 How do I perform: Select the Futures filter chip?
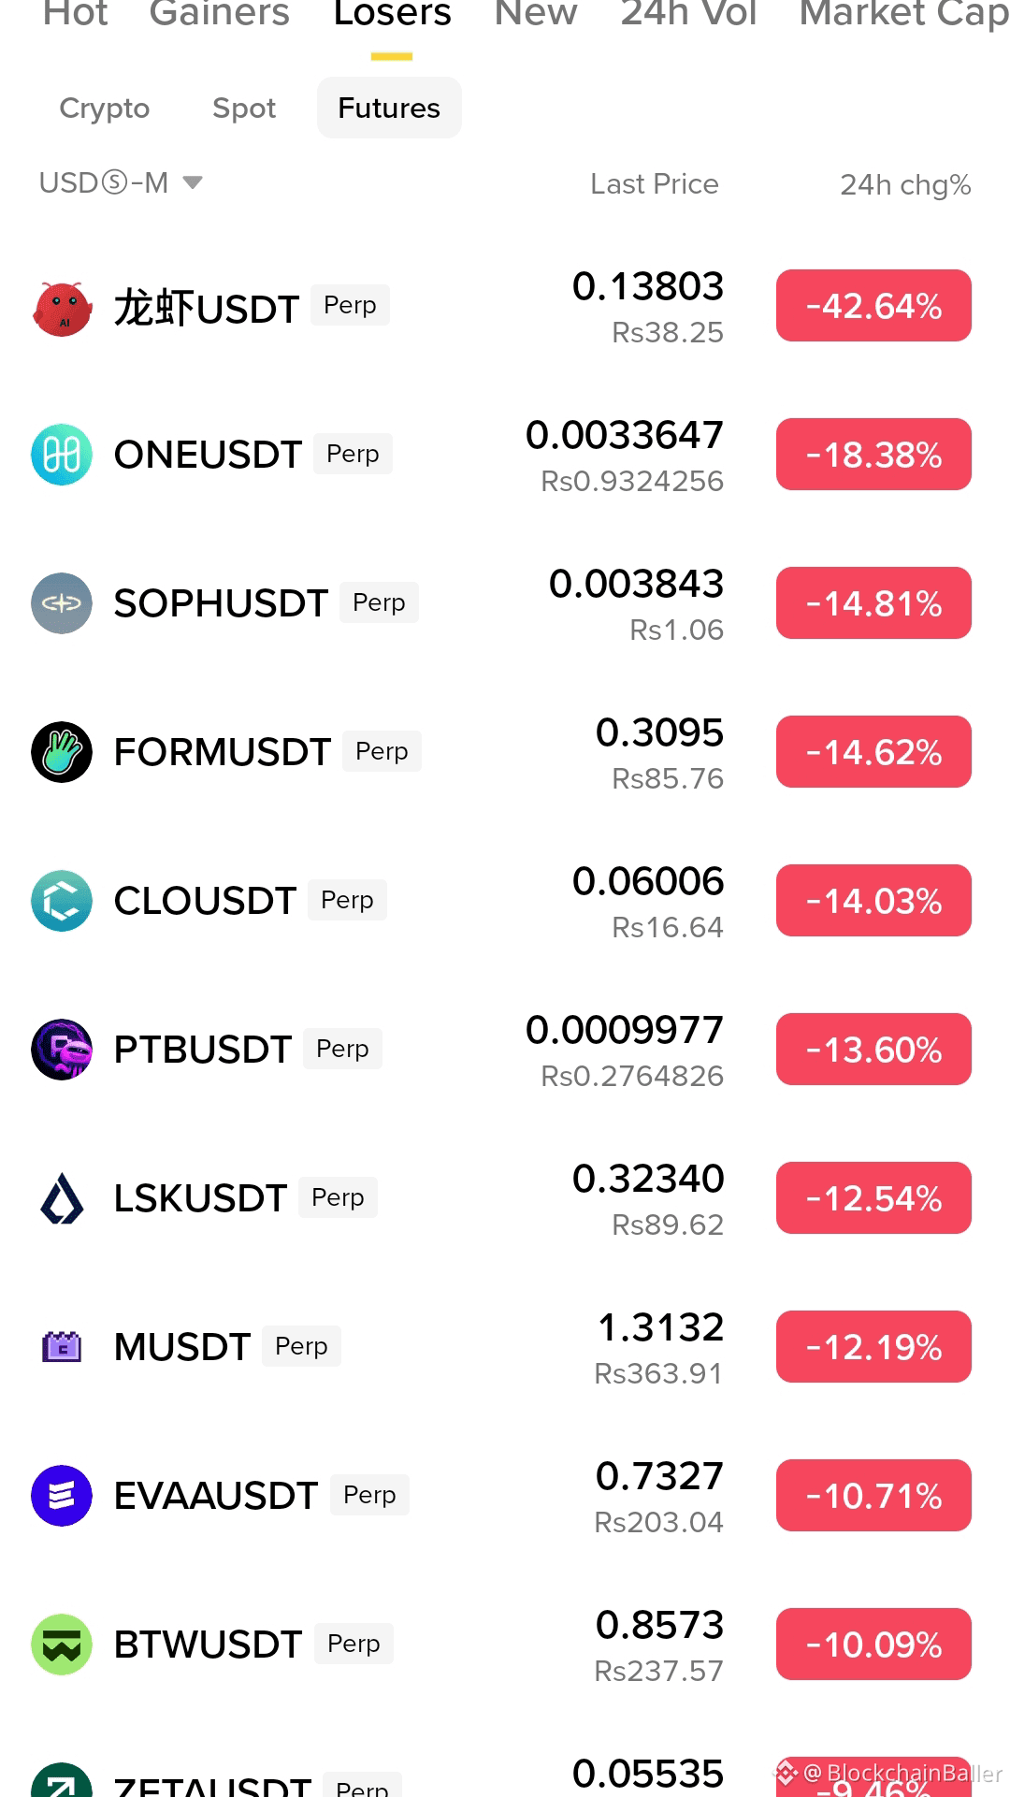tap(389, 109)
